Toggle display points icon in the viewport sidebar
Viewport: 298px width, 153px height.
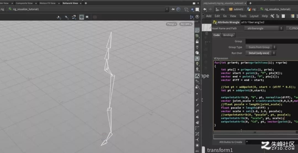tap(197, 94)
